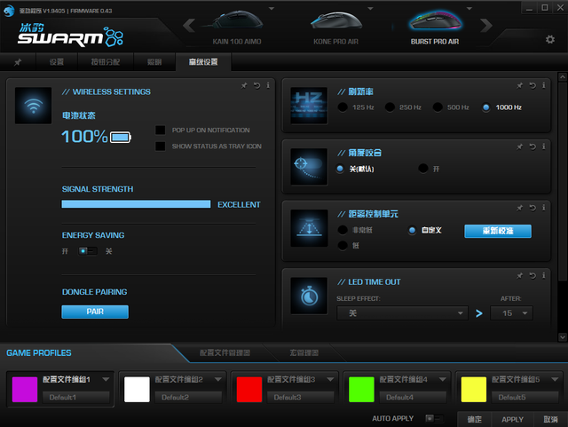Image resolution: width=568 pixels, height=427 pixels.
Task: Click the Swarm logo icon in title bar
Action: click(x=9, y=11)
